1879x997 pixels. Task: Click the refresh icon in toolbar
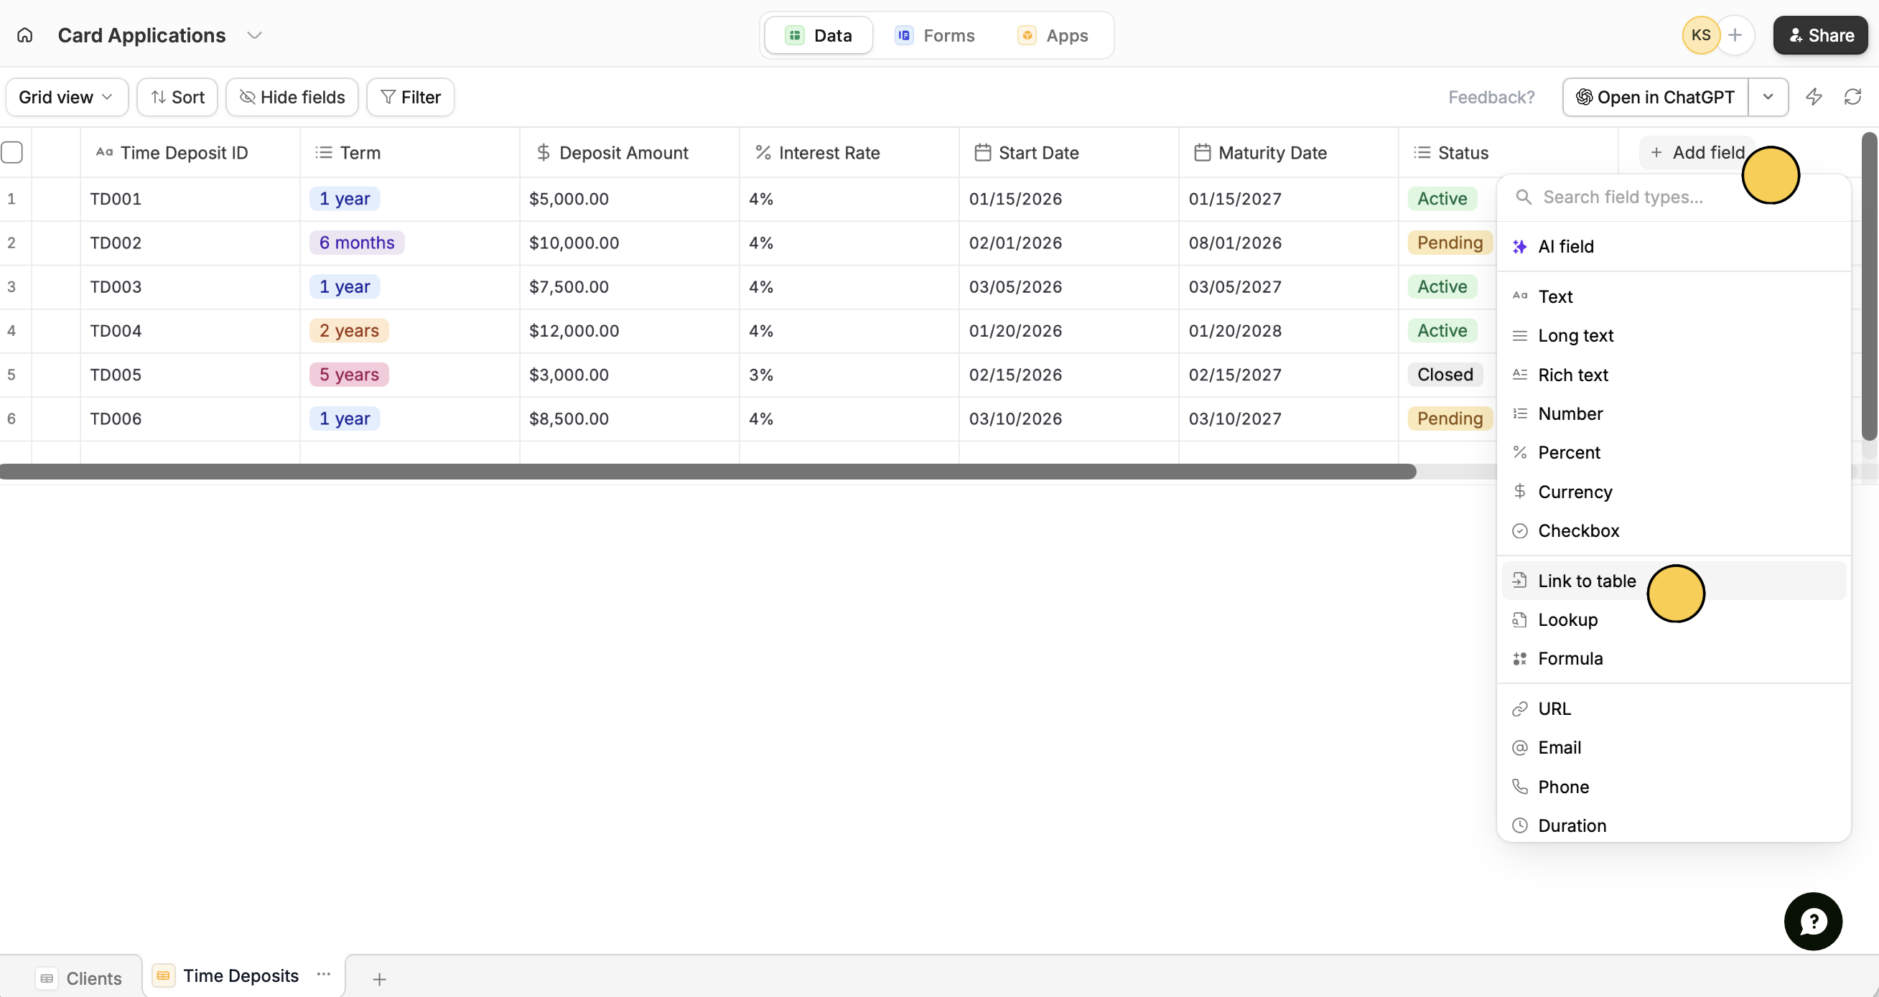coord(1852,97)
